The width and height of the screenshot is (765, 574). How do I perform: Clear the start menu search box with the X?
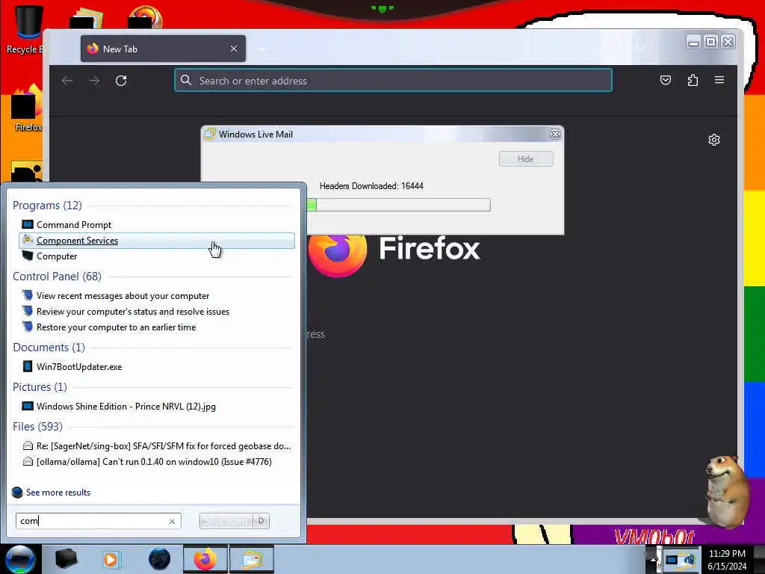(172, 521)
